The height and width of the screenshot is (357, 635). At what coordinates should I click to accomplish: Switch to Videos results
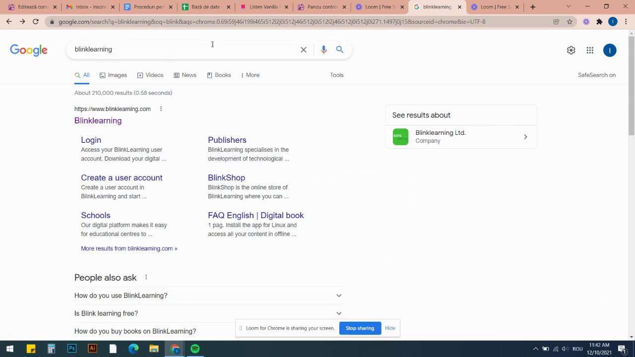(x=150, y=75)
